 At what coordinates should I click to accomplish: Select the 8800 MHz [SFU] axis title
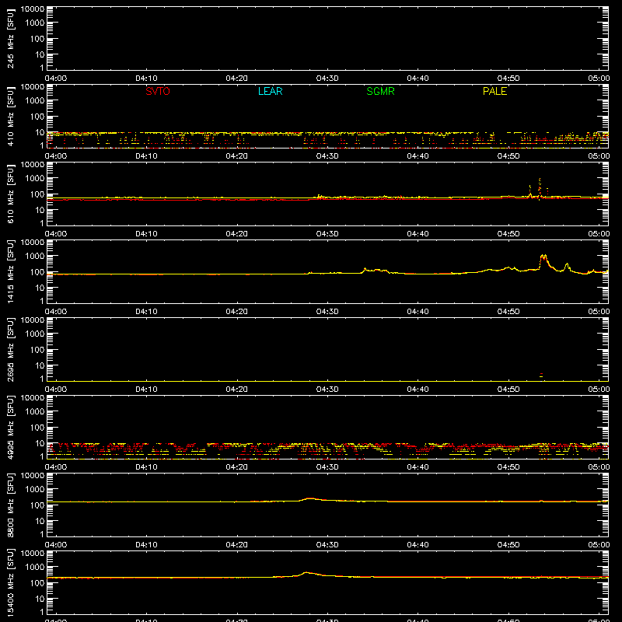pos(11,505)
